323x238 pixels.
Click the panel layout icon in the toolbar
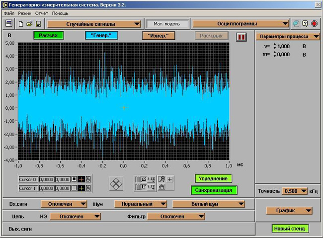pos(9,24)
